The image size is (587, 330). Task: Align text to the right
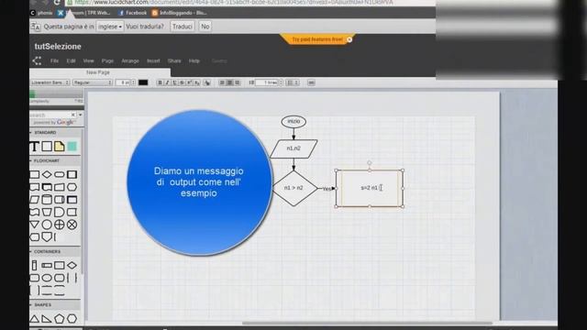coord(238,82)
